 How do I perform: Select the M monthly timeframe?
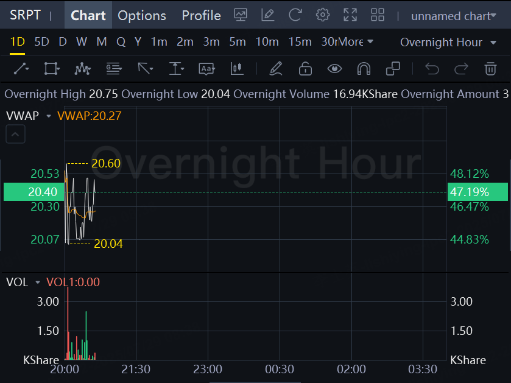pyautogui.click(x=102, y=41)
